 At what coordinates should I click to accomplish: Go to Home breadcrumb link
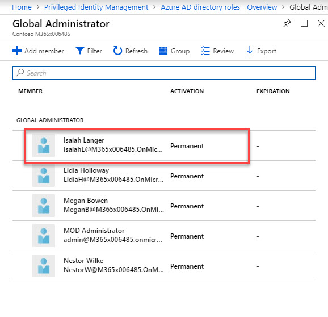point(22,7)
